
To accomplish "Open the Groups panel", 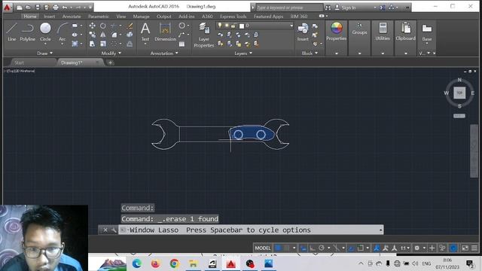I will point(359,29).
